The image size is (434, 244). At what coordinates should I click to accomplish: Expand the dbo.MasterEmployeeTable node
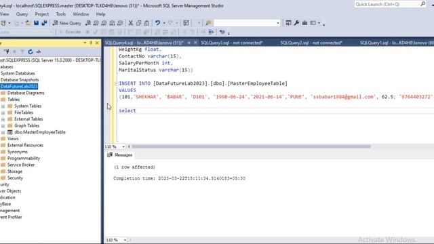(3, 133)
